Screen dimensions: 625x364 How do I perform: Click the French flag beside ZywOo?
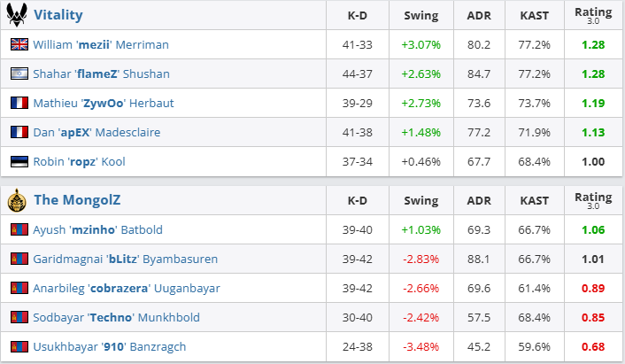click(x=19, y=103)
